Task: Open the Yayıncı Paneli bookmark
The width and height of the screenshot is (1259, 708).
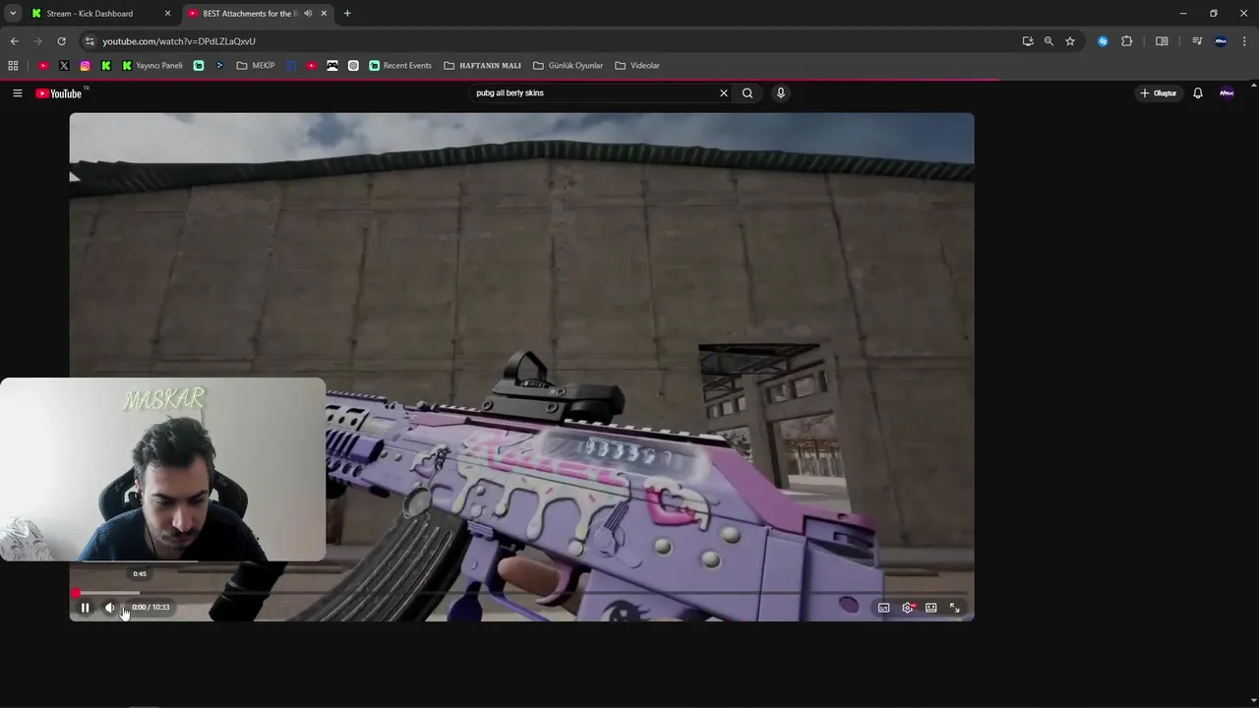Action: [x=152, y=66]
